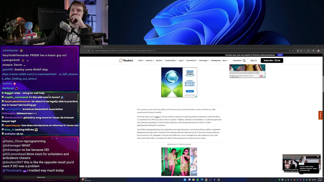Click username cryptic_command in chat
The image size is (324, 182).
pos(16,97)
